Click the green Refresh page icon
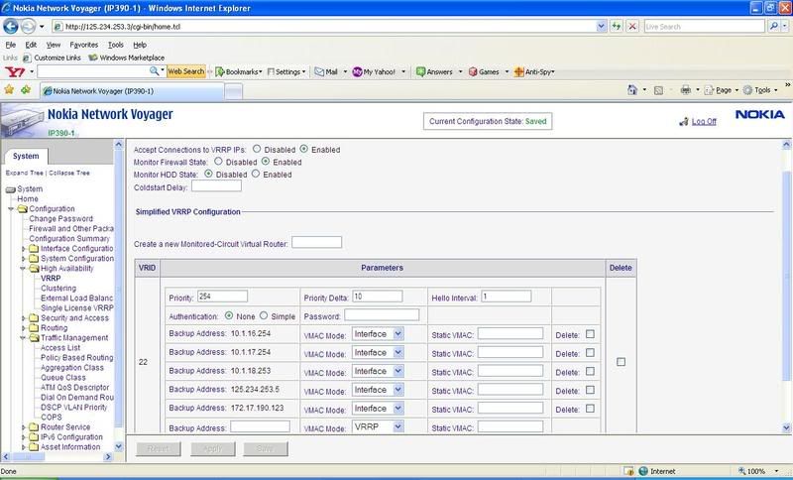 [x=616, y=27]
